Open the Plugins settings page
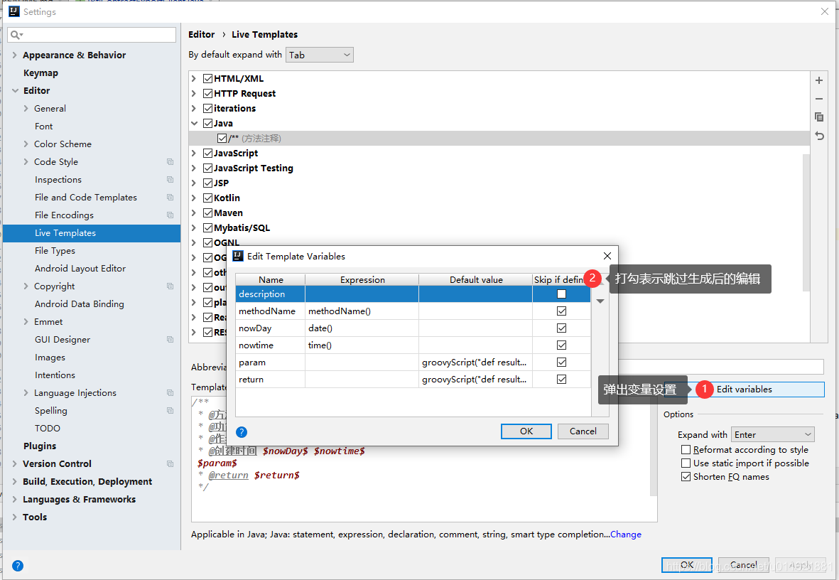 (40, 446)
